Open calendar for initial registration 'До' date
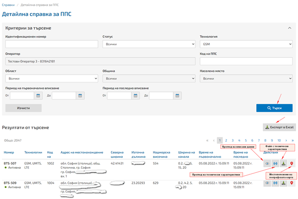This screenshot has height=199, width=298. pos(80,95)
